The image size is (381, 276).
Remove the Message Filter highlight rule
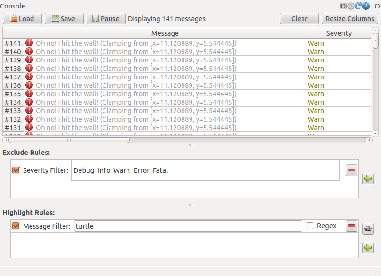point(351,226)
